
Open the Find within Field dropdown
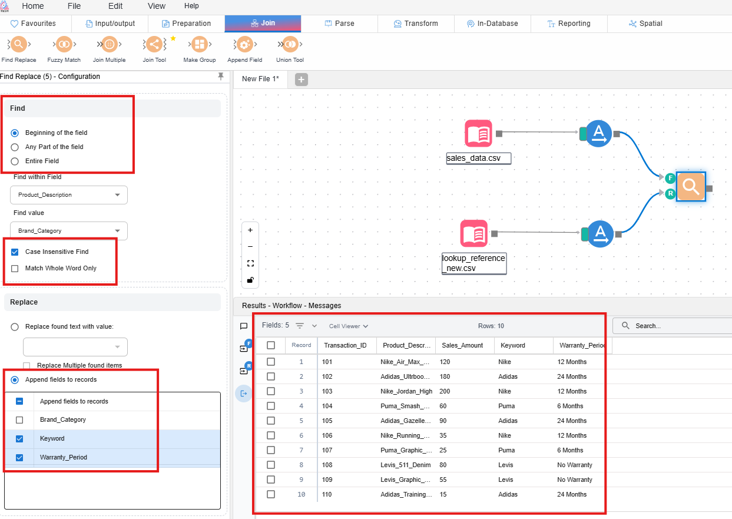tap(69, 195)
